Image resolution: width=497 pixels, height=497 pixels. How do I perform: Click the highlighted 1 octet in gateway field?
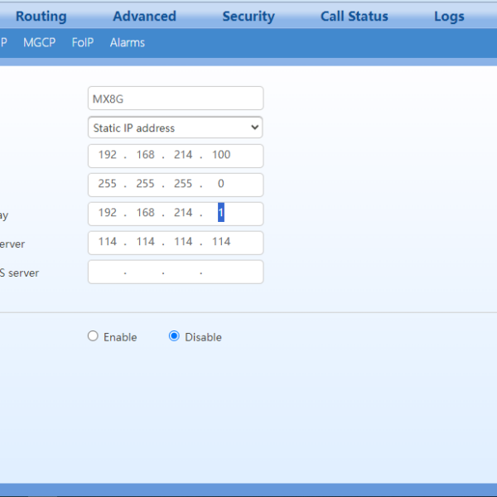pyautogui.click(x=221, y=213)
